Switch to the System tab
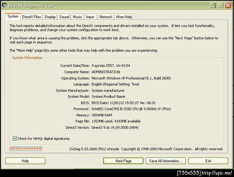Screen dimensions: 234x177 pos(13,16)
